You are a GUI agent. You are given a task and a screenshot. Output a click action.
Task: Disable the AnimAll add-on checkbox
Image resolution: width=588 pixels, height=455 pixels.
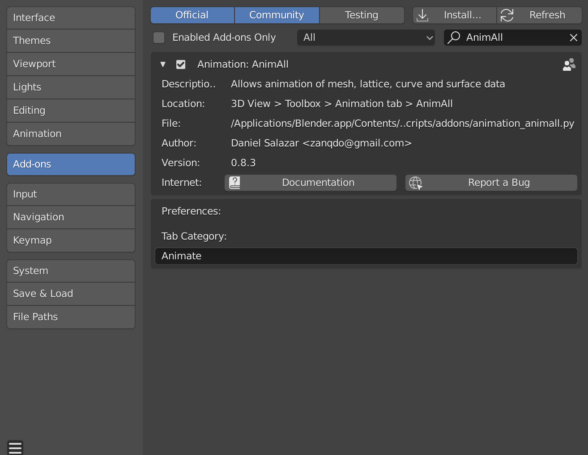tap(181, 64)
